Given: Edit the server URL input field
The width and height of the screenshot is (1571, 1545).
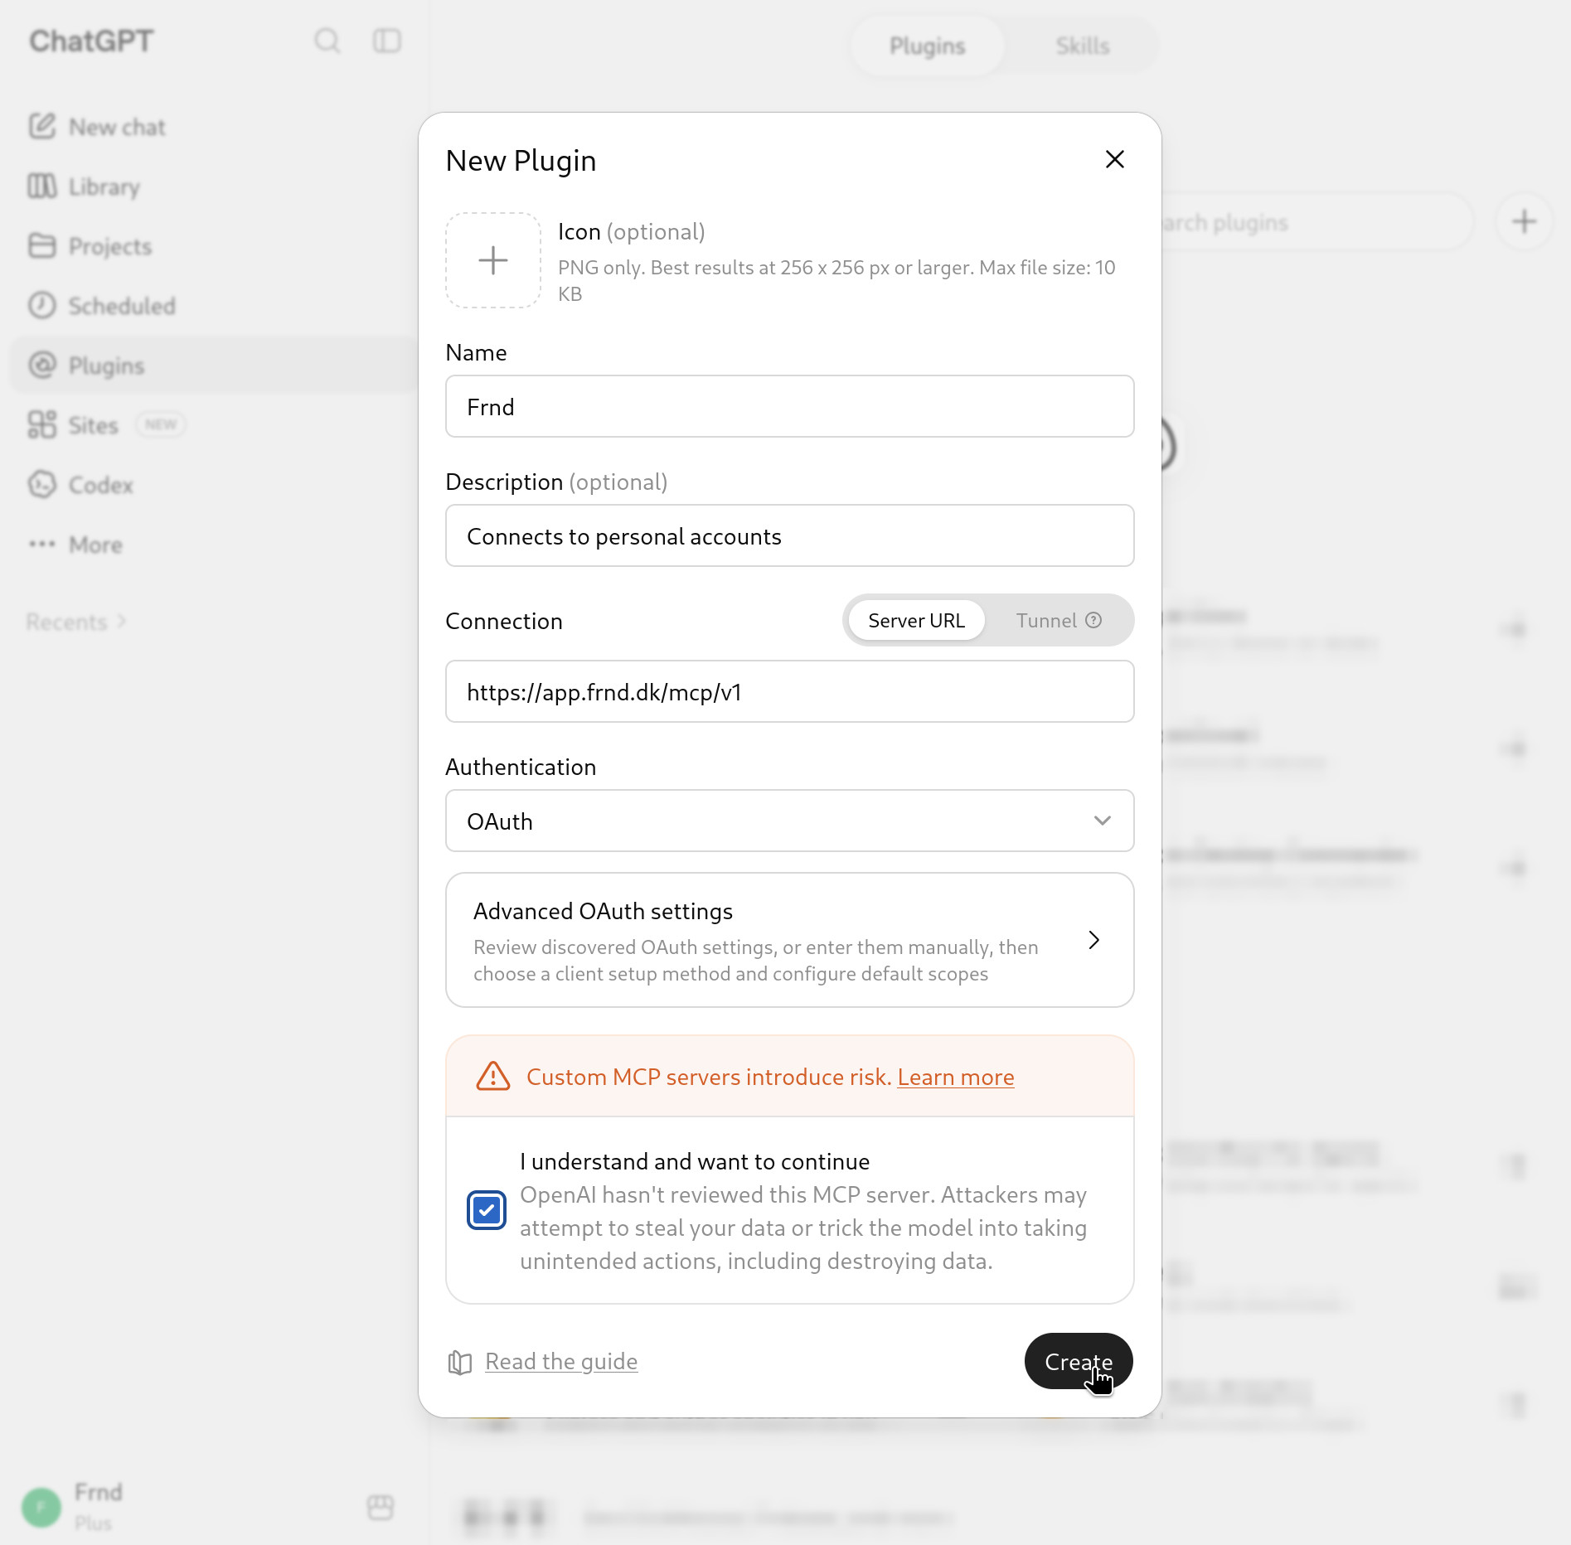Looking at the screenshot, I should (x=789, y=691).
